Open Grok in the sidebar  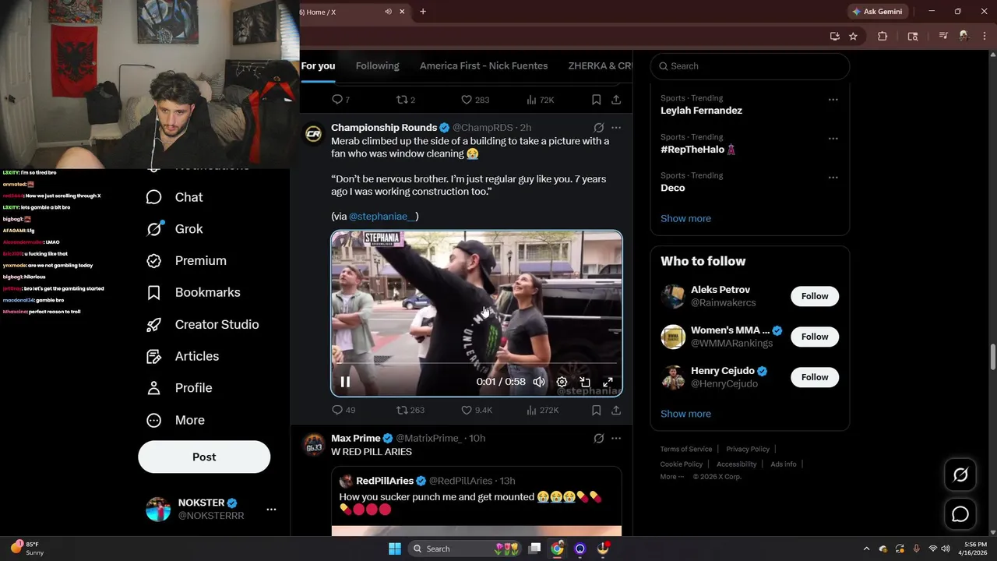pos(174,229)
